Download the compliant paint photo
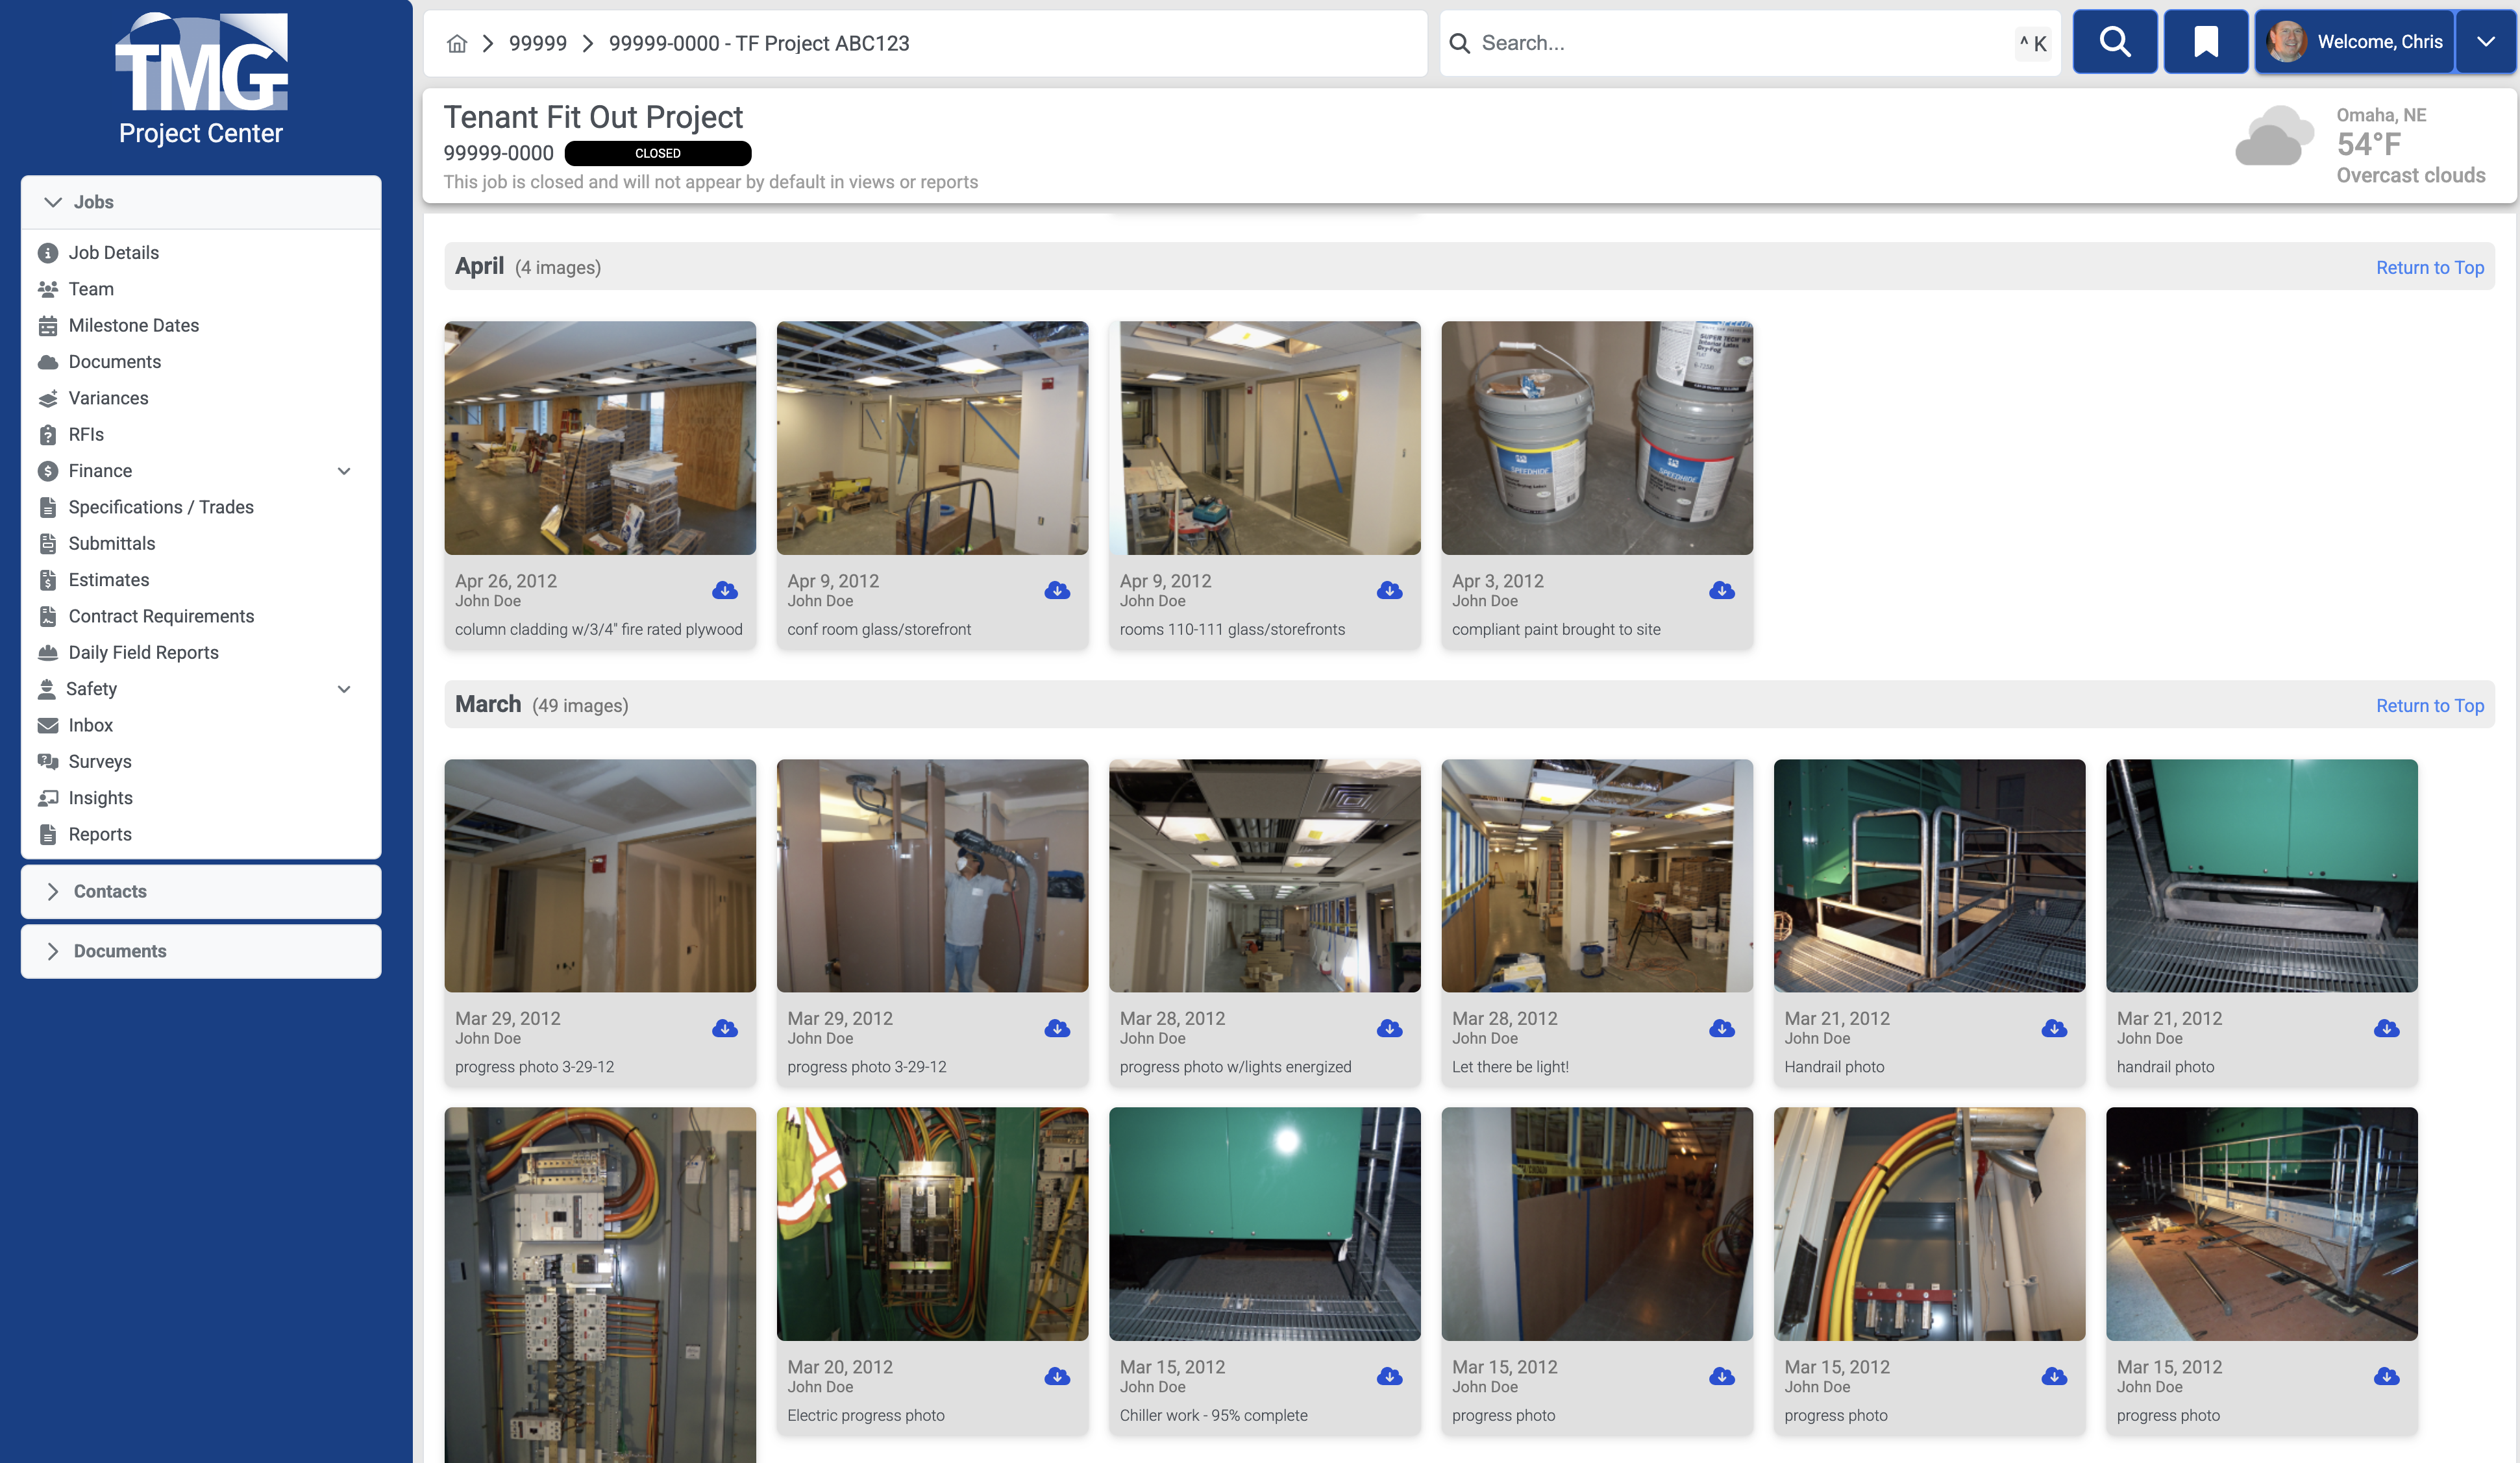The width and height of the screenshot is (2520, 1463). 1722,591
